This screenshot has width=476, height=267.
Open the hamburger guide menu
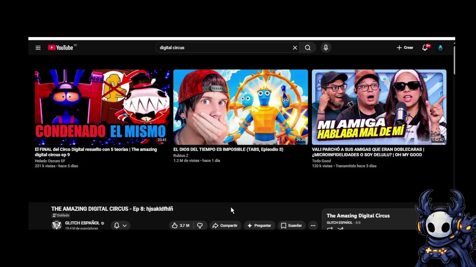[38, 47]
